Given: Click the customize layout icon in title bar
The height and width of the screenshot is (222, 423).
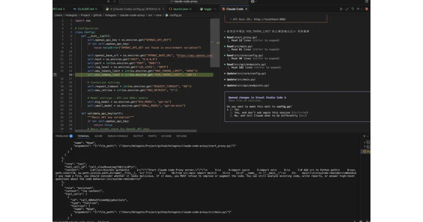Looking at the screenshot, I should click(368, 1).
